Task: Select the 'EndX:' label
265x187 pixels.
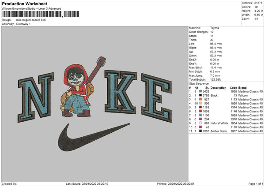Action: pos(193,60)
